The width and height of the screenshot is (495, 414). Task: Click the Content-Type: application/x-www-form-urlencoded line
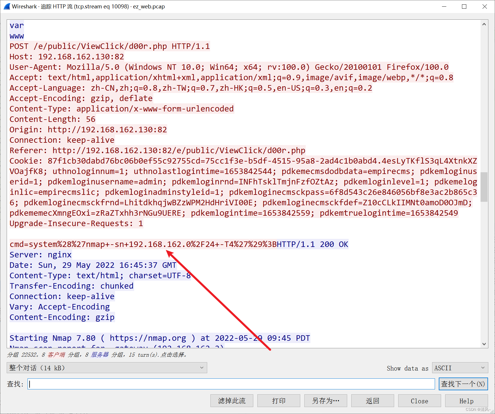click(121, 109)
